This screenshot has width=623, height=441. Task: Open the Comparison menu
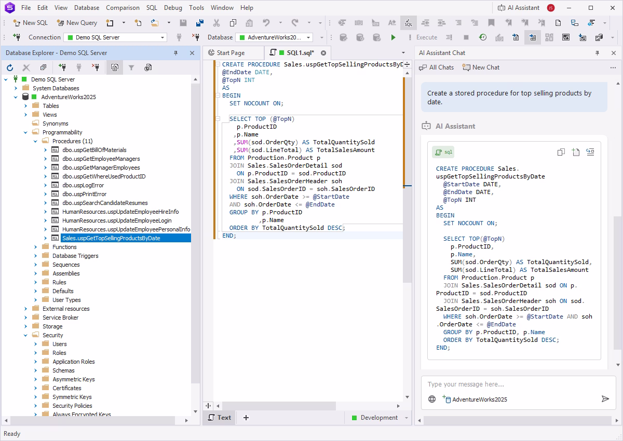coord(123,8)
